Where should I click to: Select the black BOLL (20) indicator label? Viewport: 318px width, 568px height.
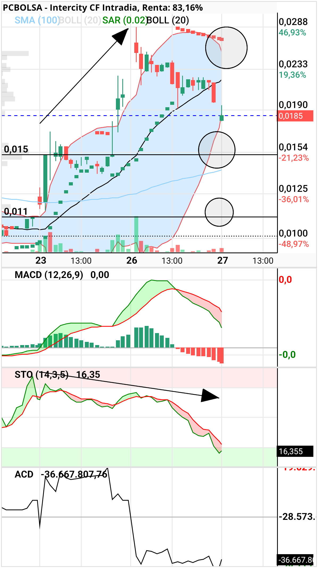(168, 20)
